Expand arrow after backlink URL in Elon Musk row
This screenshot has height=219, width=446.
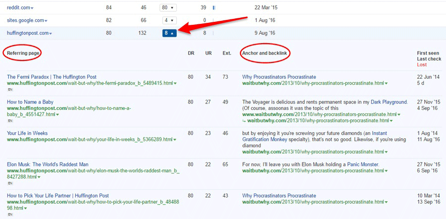pos(386,171)
